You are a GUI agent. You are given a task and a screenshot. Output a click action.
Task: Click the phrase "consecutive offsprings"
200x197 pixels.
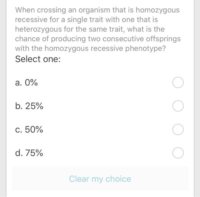(x=141, y=39)
